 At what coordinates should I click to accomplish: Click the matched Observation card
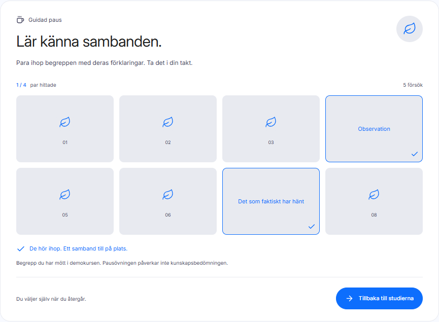tap(374, 129)
